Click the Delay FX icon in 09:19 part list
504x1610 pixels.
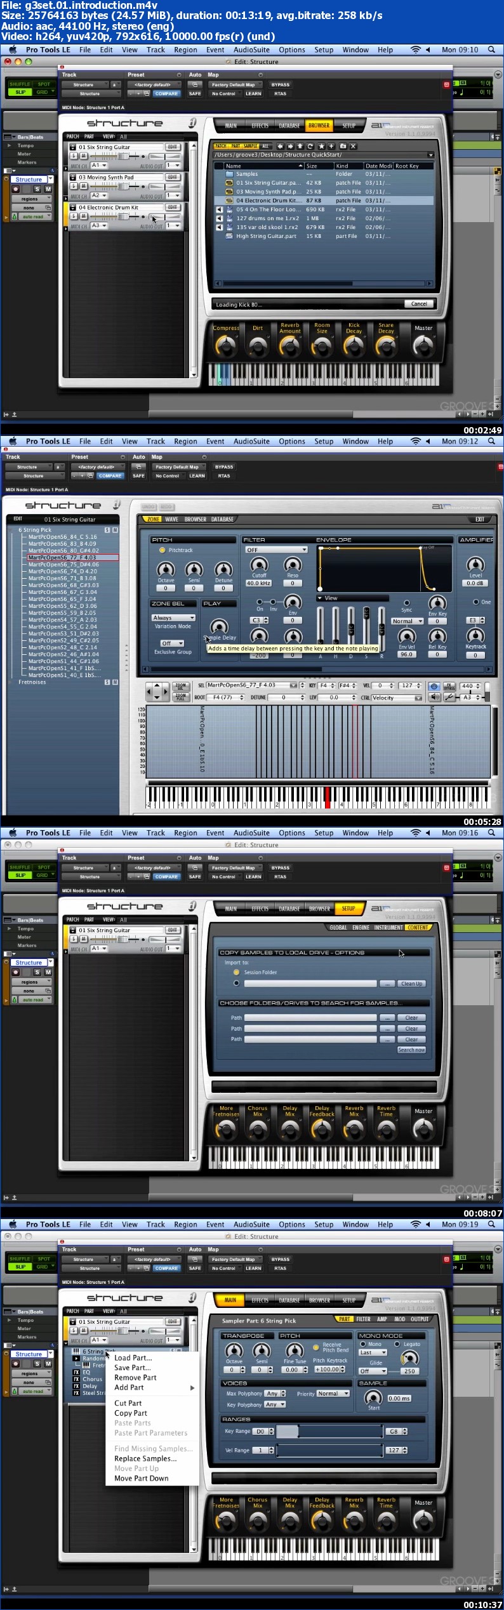(x=76, y=1386)
